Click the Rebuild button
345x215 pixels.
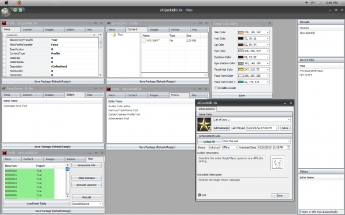87,197
